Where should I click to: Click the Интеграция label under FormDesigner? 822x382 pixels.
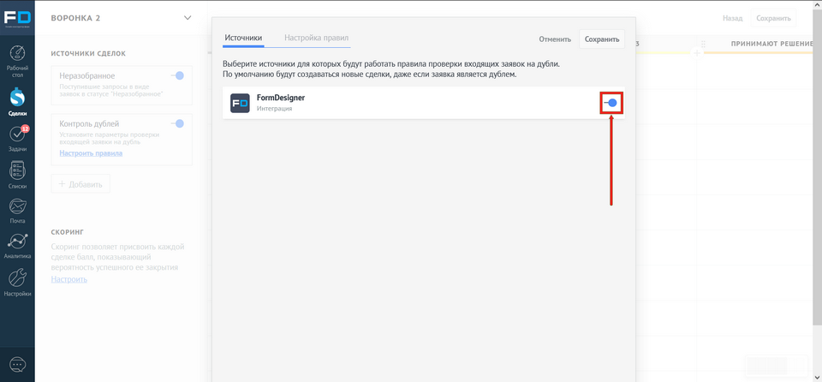tap(274, 109)
